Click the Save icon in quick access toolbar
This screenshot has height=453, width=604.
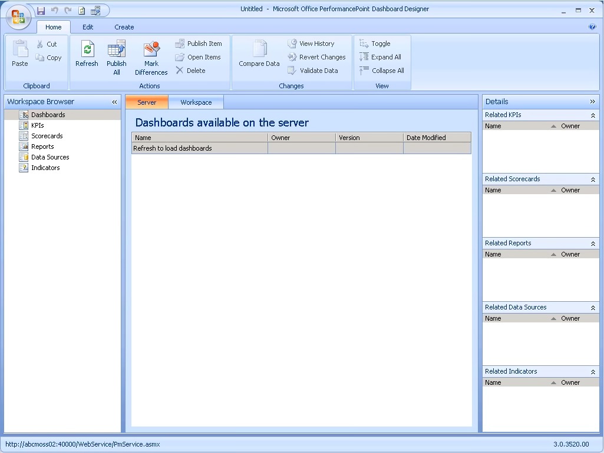[41, 10]
